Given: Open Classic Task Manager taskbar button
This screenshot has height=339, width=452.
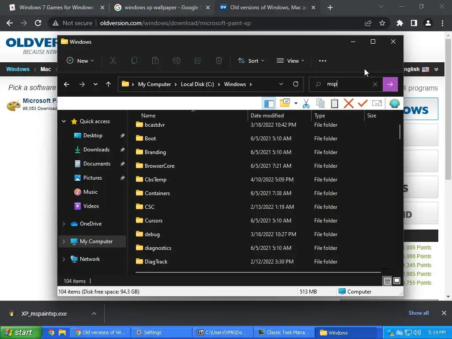Looking at the screenshot, I should 284,332.
